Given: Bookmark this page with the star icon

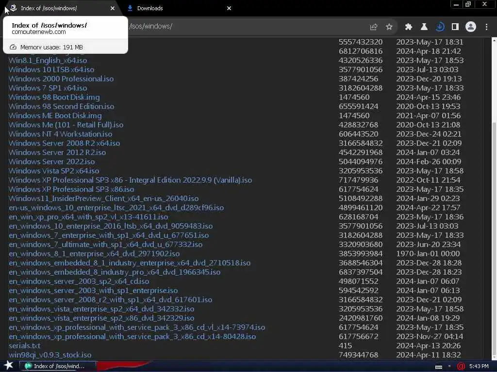Looking at the screenshot, I should (389, 27).
